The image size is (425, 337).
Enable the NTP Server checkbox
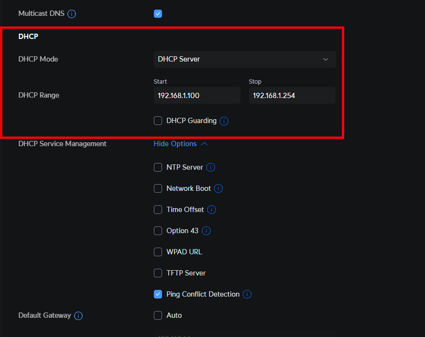(158, 167)
